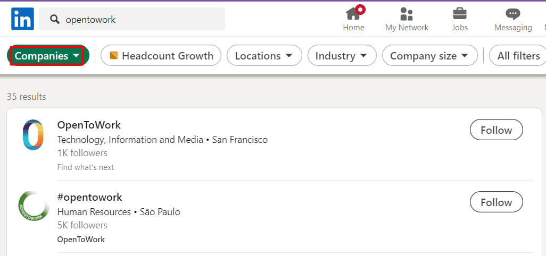The height and width of the screenshot is (256, 546).
Task: Click the green #opentowork ring logo
Action: 33,207
